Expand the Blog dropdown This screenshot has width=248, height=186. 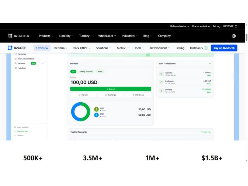coord(148,36)
